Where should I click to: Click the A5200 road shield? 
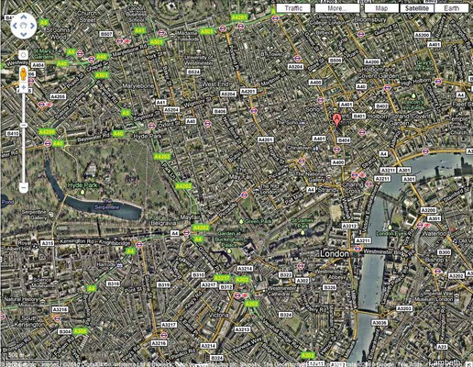423,36
